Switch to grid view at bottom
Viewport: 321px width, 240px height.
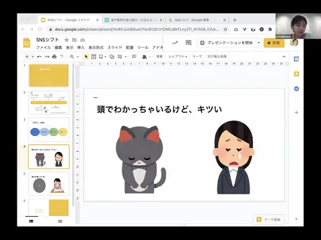(60, 221)
